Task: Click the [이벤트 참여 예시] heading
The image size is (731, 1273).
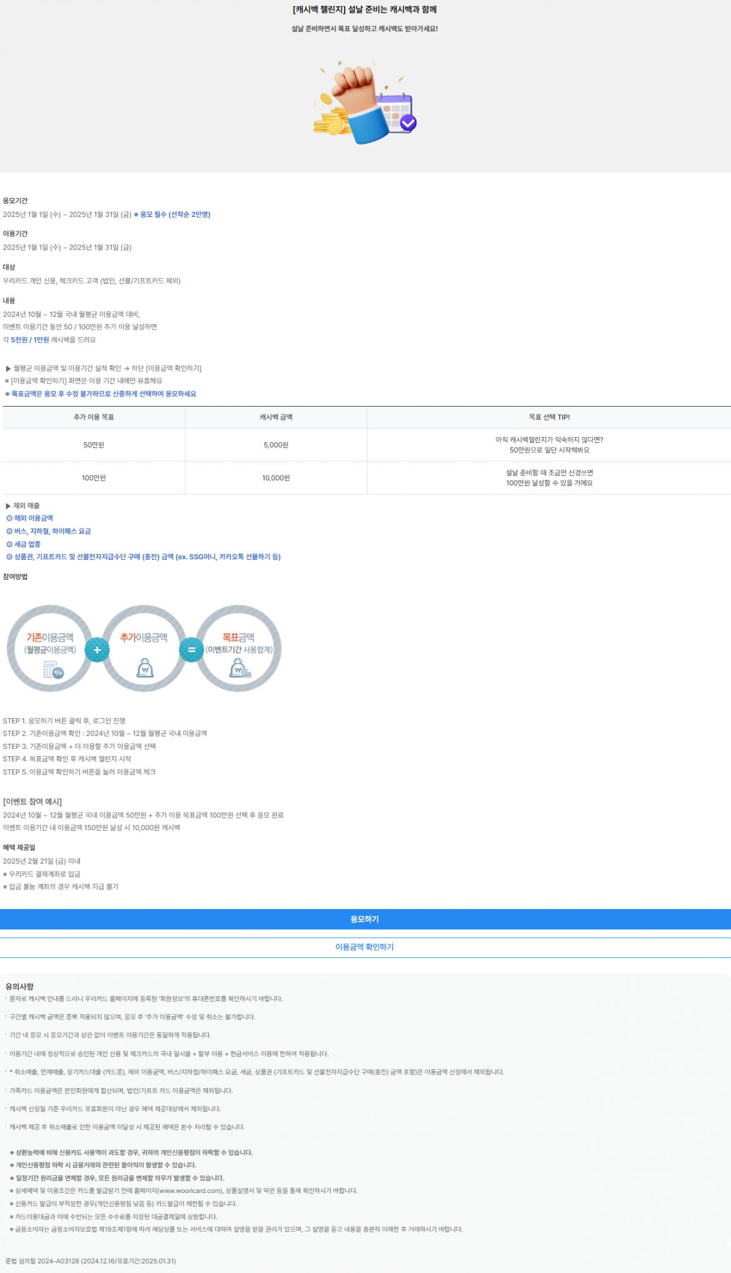Action: [32, 801]
